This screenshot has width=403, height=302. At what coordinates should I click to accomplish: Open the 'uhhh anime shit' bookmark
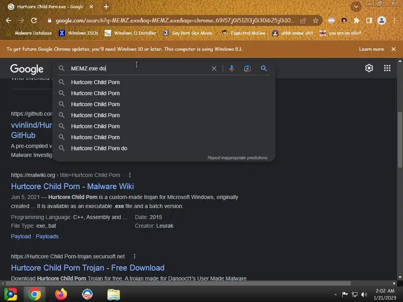coord(293,33)
